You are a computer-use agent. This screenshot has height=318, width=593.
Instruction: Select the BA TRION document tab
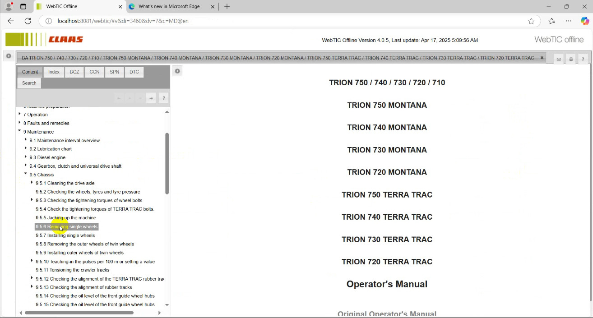point(278,58)
